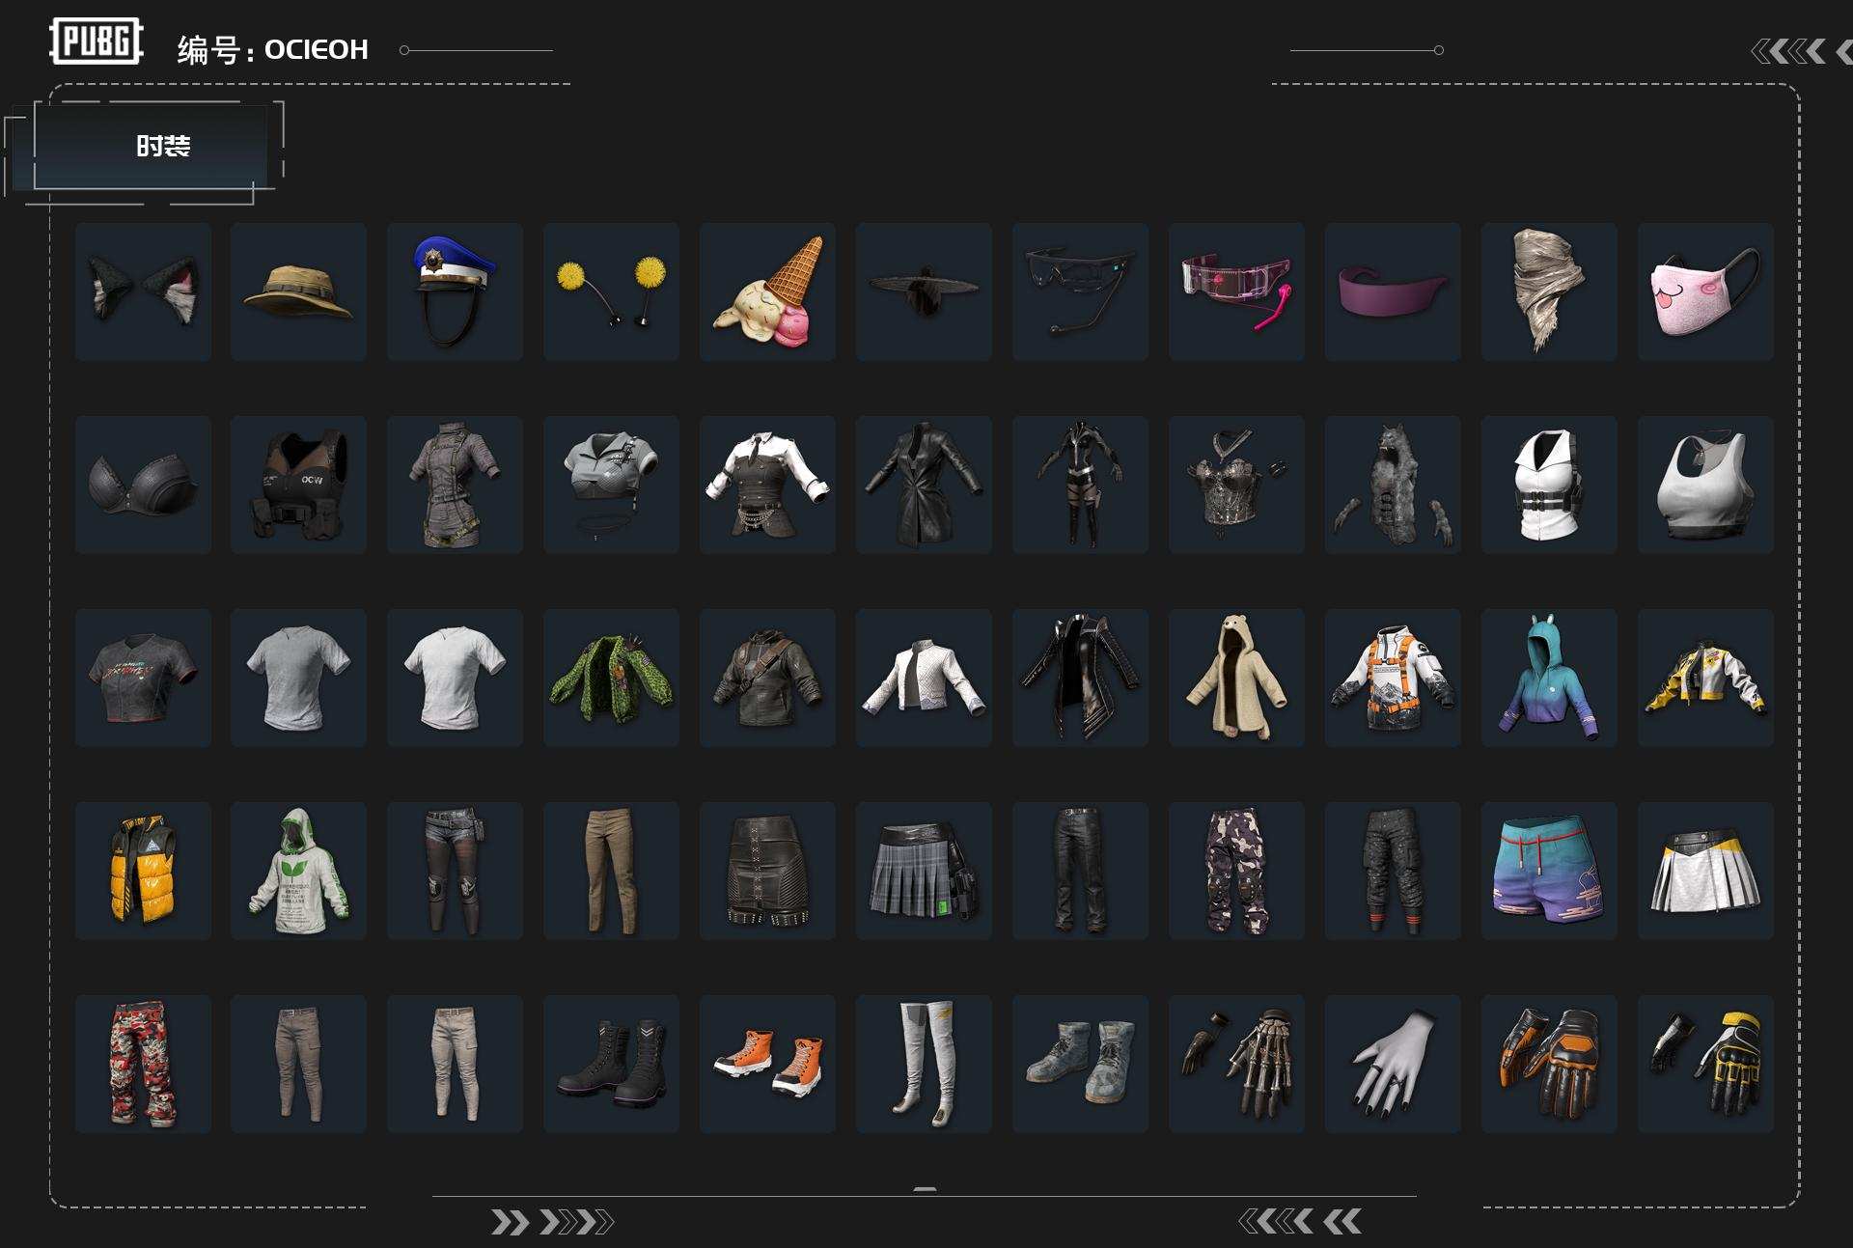Viewport: 1853px width, 1248px height.
Task: Select the black leather bra top
Action: point(143,485)
